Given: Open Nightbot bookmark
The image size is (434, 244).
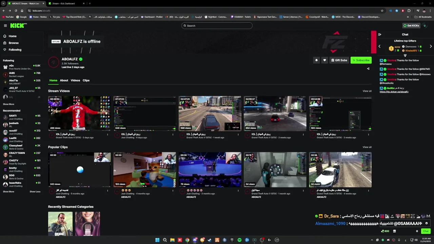Looking at the screenshot, I should (216, 17).
